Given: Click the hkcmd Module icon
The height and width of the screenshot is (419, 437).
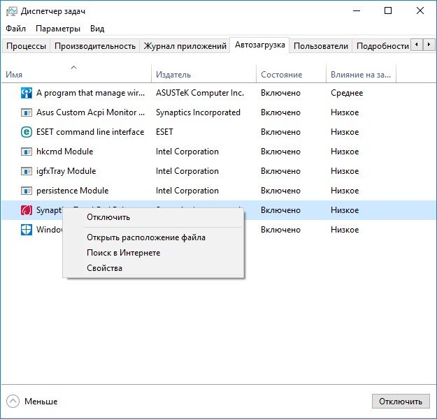Looking at the screenshot, I should click(x=27, y=152).
